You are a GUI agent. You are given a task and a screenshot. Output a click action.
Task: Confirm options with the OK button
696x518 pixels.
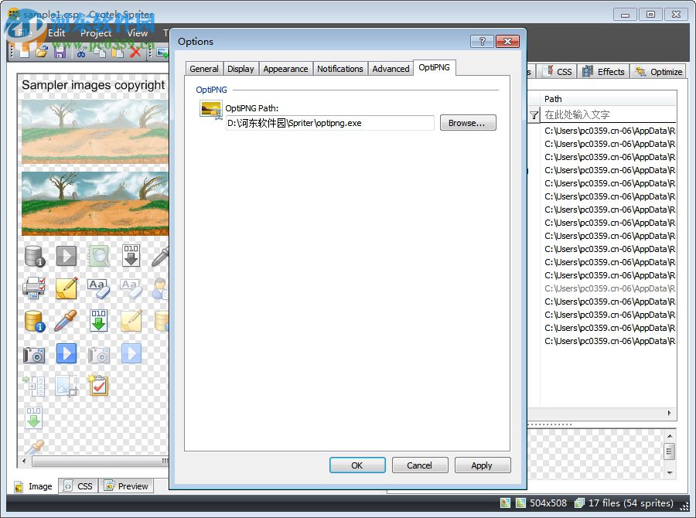coord(357,465)
